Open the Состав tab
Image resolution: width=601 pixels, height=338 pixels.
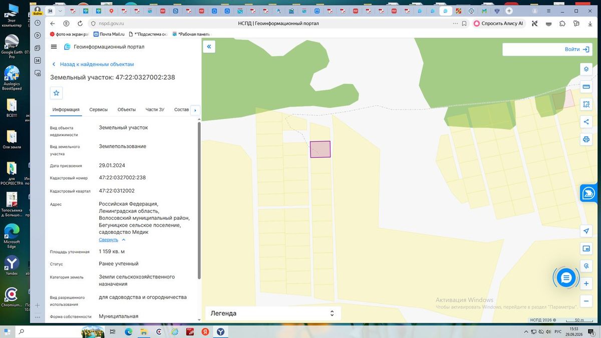[x=181, y=110]
